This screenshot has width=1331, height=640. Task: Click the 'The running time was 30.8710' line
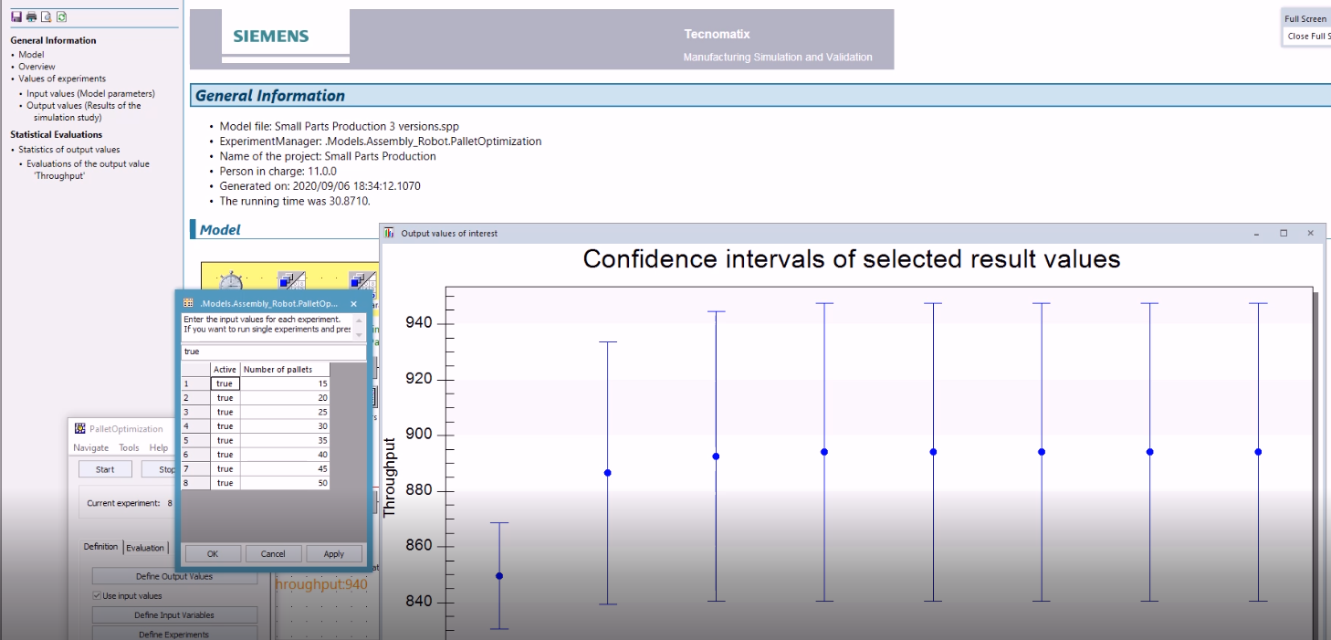click(x=295, y=201)
